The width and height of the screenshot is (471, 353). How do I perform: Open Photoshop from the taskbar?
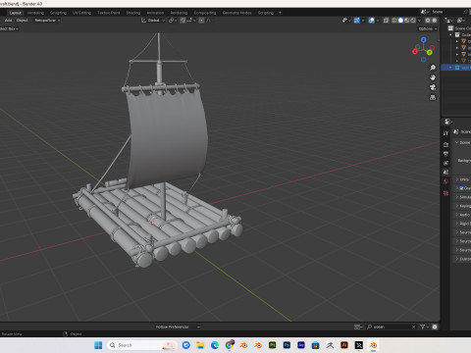(287, 345)
